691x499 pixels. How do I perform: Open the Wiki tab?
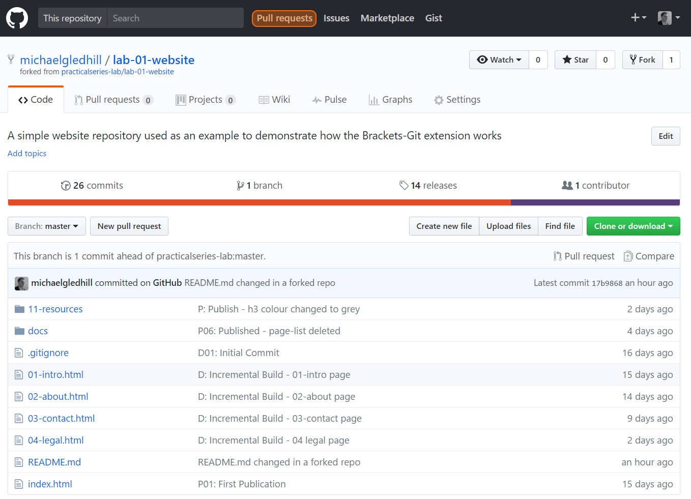tap(274, 100)
